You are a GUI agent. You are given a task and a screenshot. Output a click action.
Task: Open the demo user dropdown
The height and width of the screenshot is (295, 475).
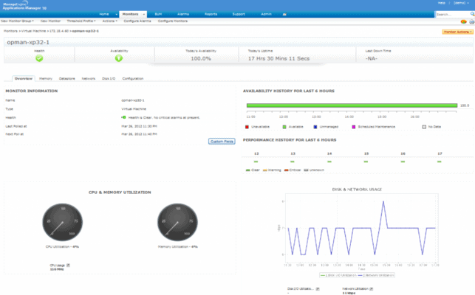click(461, 3)
